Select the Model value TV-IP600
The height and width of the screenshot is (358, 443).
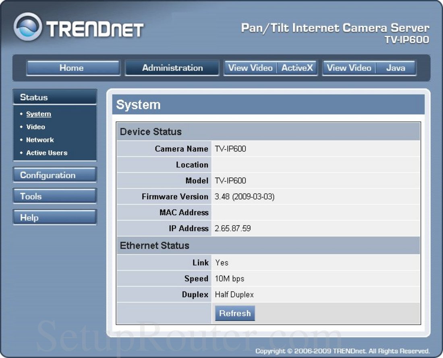tap(230, 181)
